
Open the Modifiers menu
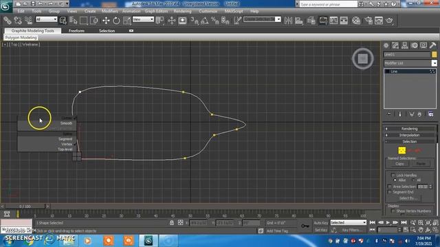pos(109,11)
